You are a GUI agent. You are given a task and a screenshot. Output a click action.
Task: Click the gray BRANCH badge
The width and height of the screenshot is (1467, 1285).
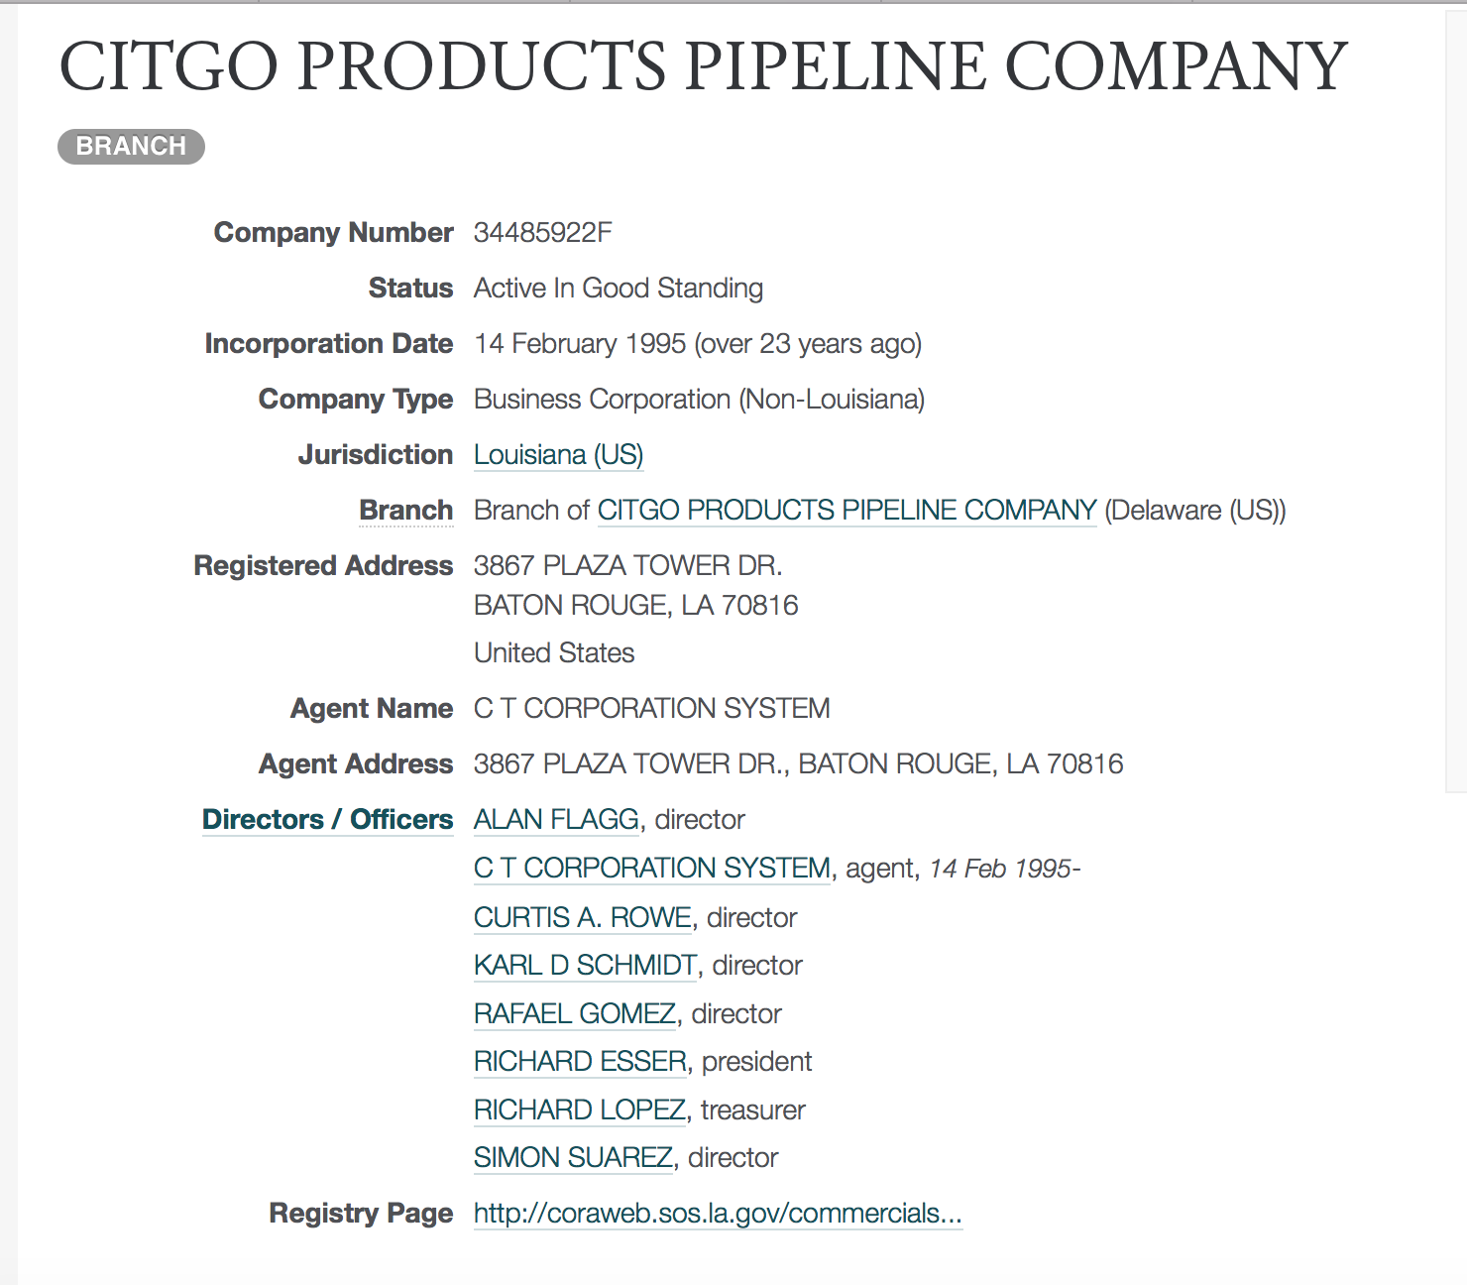click(x=131, y=147)
